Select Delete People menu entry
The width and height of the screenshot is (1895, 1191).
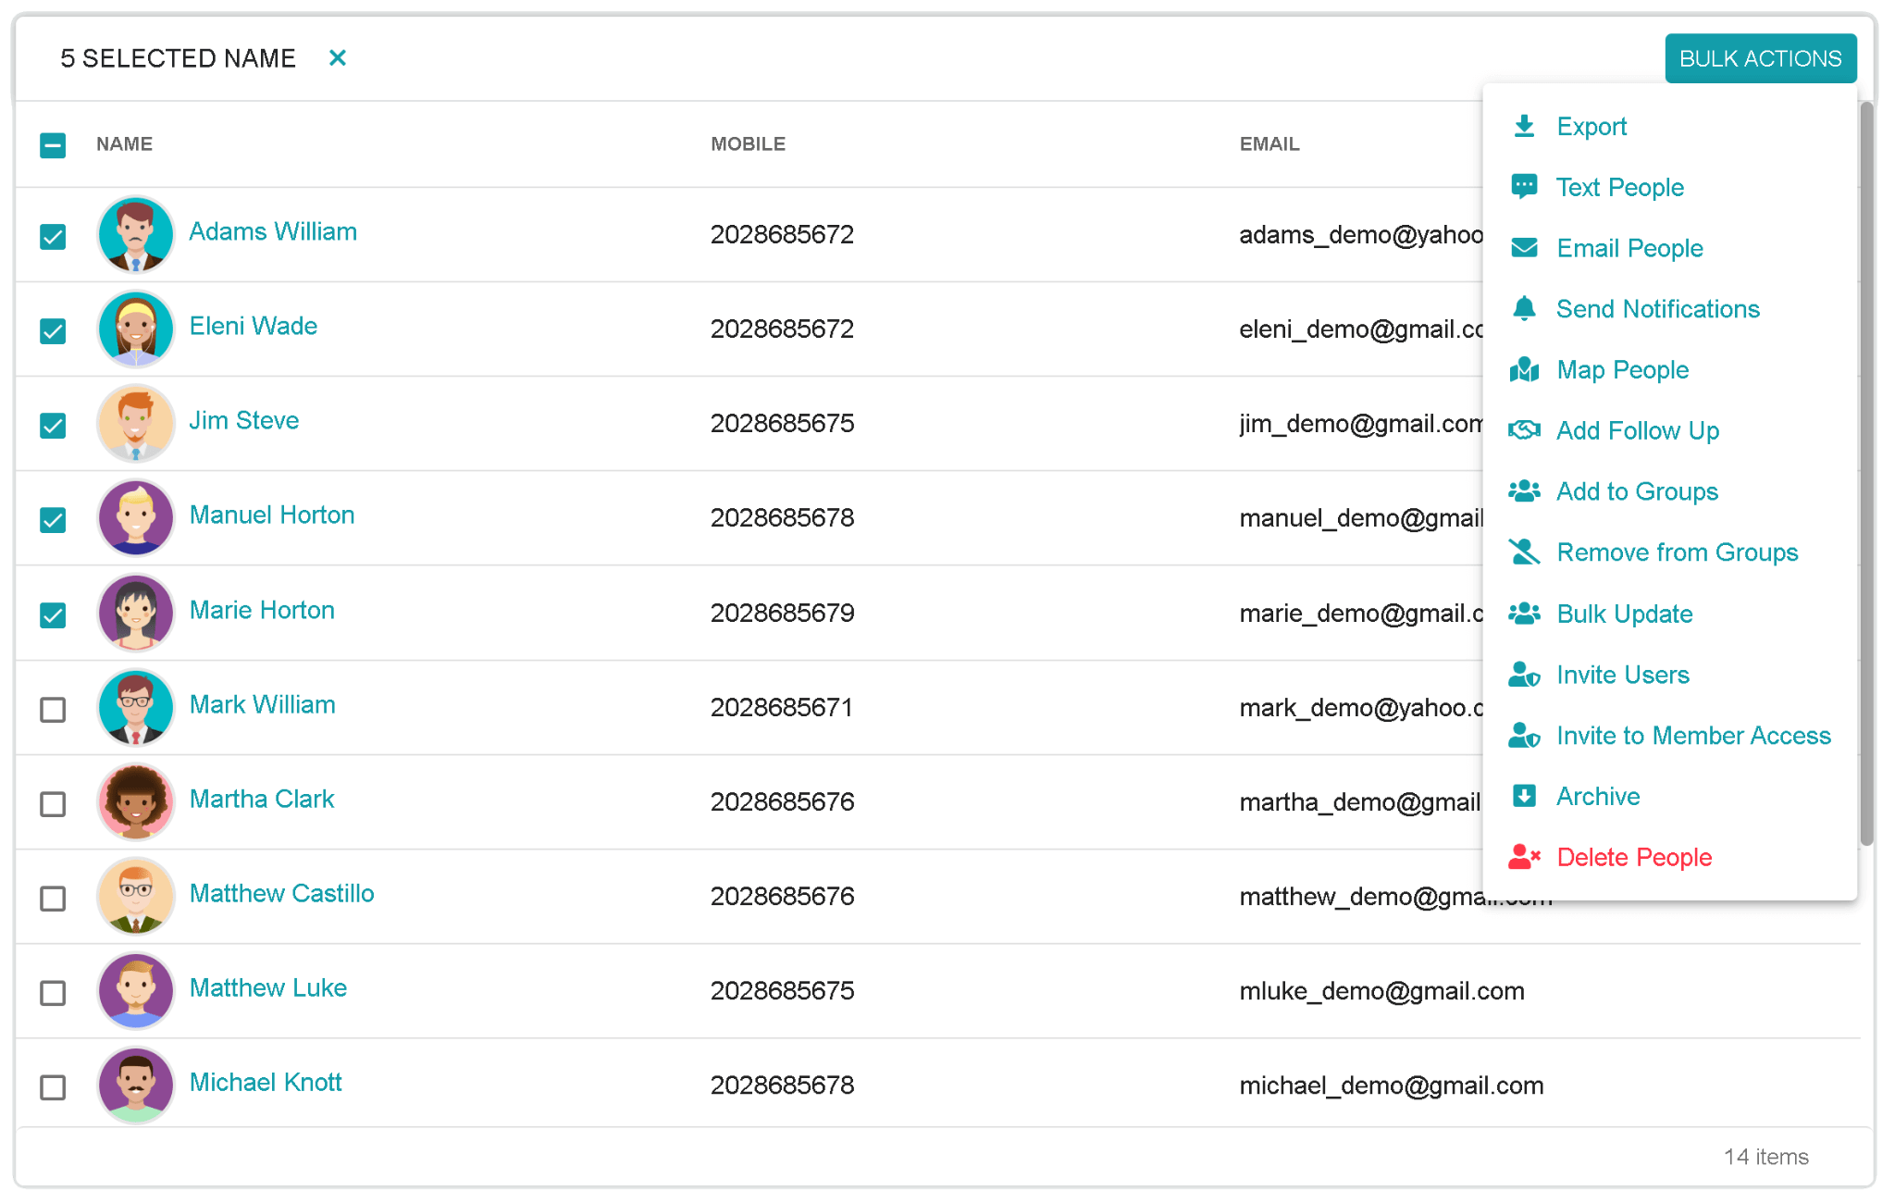pyautogui.click(x=1669, y=857)
